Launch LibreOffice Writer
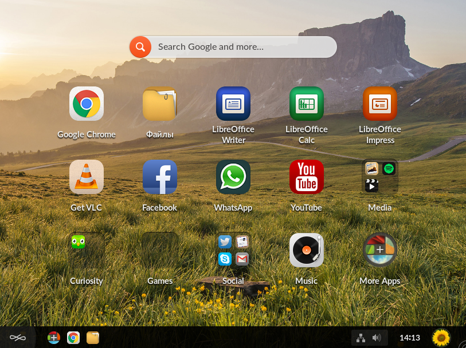 (x=233, y=104)
